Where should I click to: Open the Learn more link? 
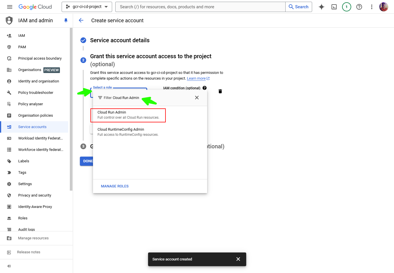[198, 78]
